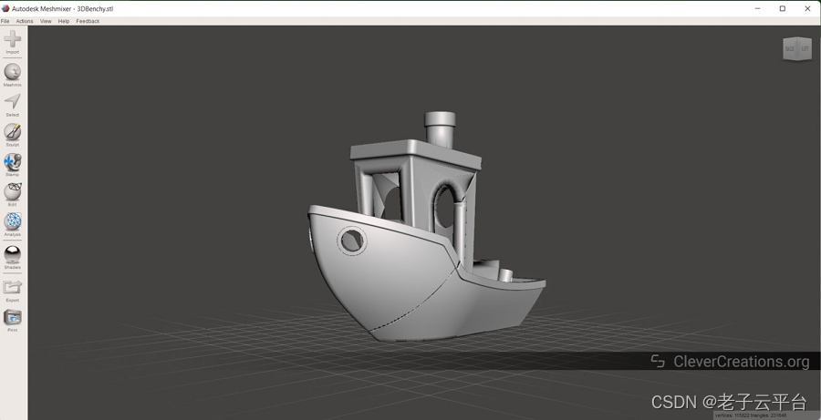Click the Import tool icon
Screen dimensions: 821x420
point(13,39)
